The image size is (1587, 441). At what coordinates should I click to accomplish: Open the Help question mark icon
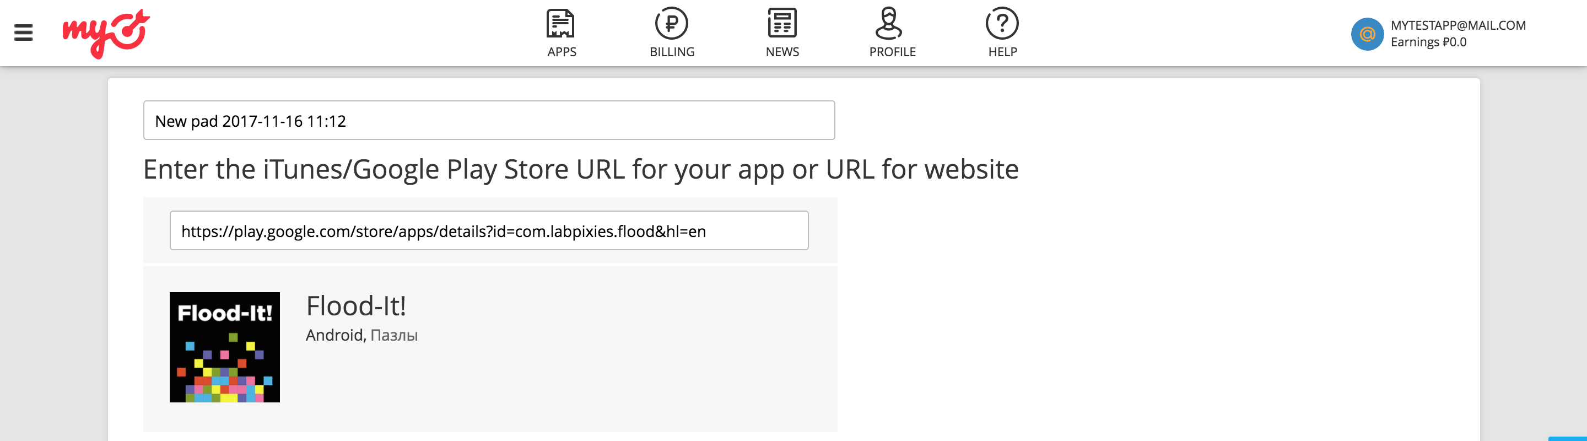(x=1002, y=23)
